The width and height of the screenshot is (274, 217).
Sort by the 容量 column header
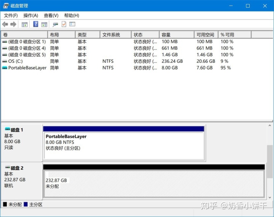(x=177, y=35)
